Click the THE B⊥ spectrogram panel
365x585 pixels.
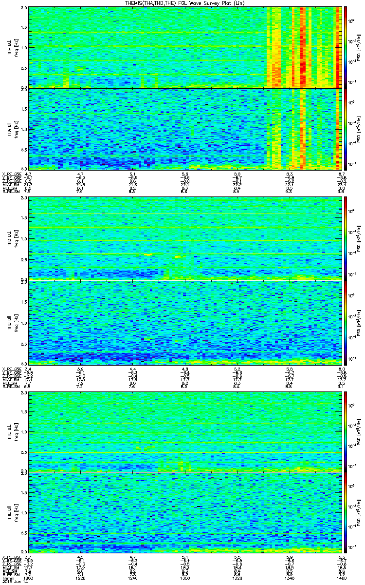[185, 431]
